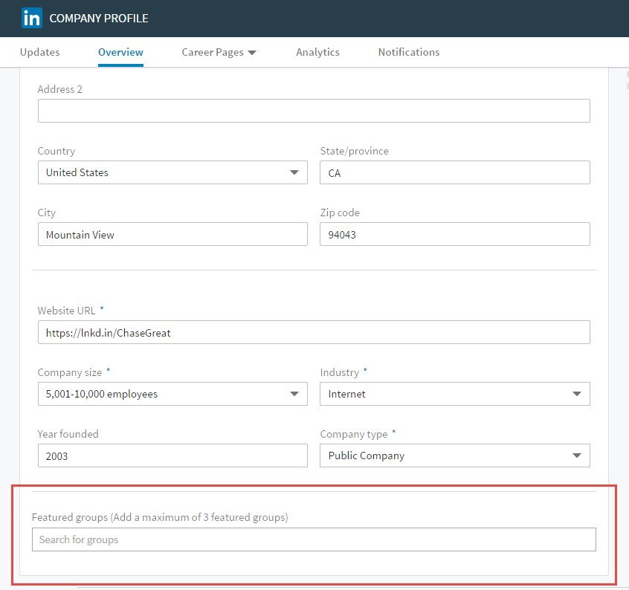The height and width of the screenshot is (590, 629).
Task: Expand the Country dropdown arrow
Action: tap(294, 172)
